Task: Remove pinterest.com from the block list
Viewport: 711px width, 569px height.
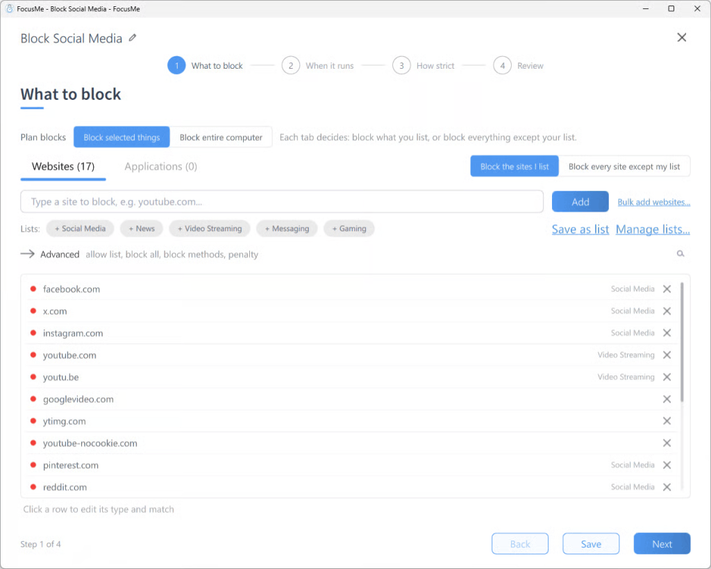Action: click(x=667, y=465)
